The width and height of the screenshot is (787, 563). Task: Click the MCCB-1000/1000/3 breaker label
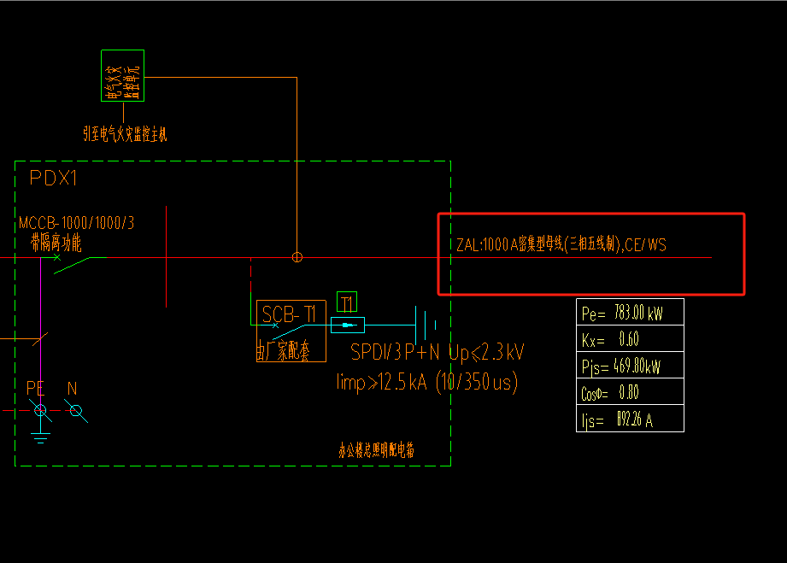click(x=76, y=223)
